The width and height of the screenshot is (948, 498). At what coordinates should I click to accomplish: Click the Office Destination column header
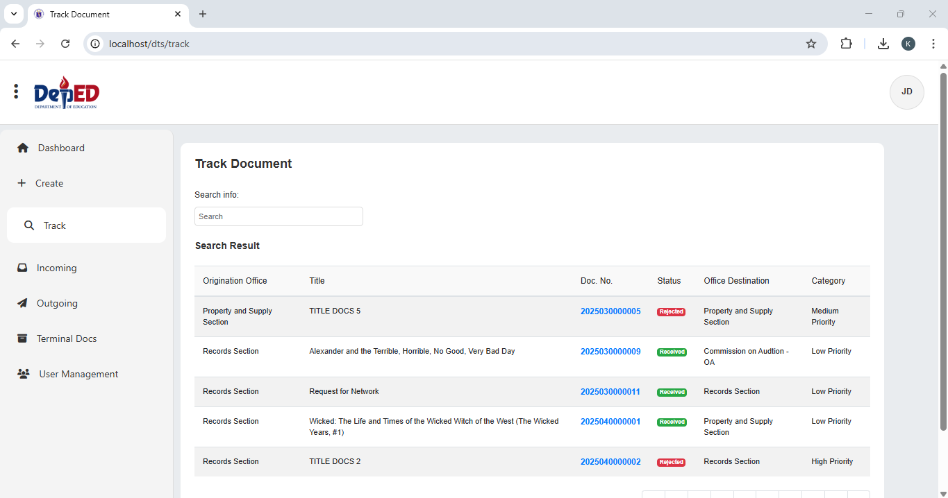coord(736,281)
